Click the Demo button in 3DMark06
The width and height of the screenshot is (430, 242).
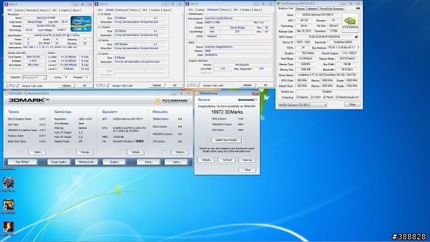[148, 162]
